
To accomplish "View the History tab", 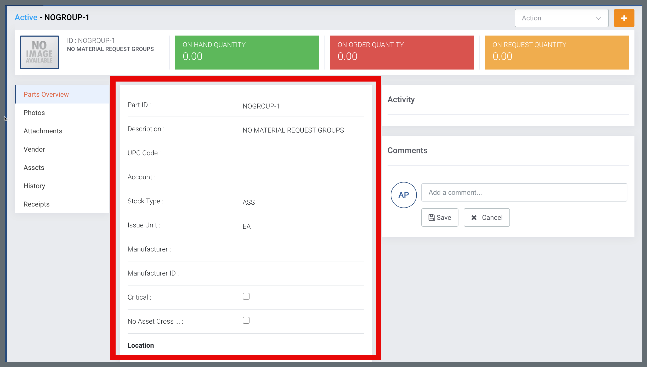I will (34, 186).
